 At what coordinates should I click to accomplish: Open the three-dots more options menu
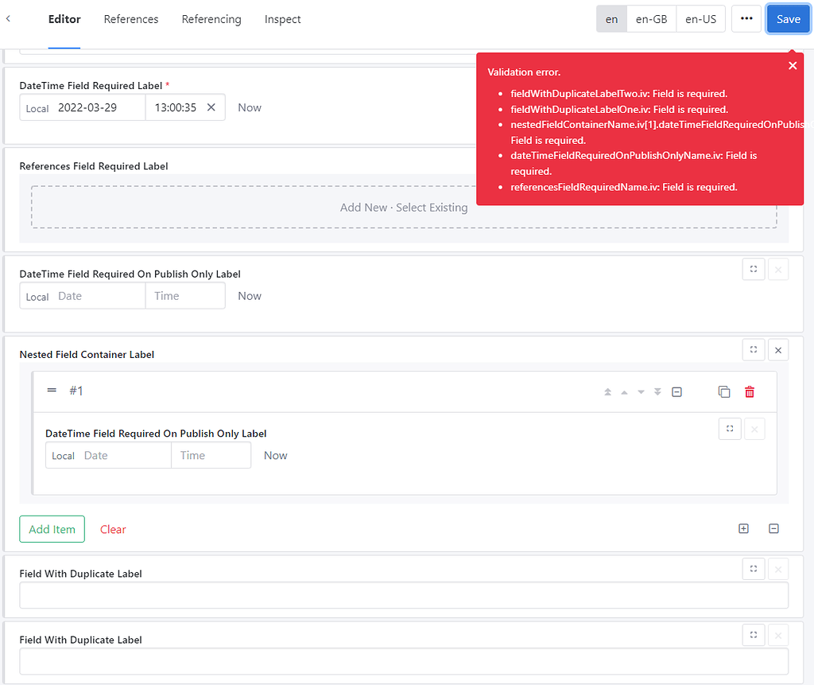[x=746, y=19]
